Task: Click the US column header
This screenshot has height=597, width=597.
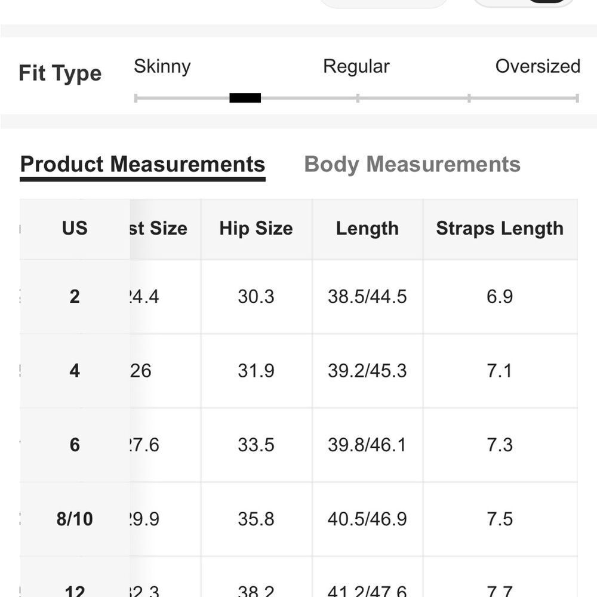Action: coord(75,228)
